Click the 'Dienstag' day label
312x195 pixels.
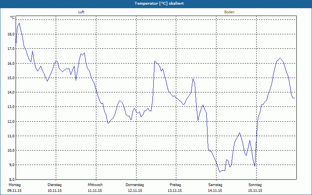(x=55, y=185)
